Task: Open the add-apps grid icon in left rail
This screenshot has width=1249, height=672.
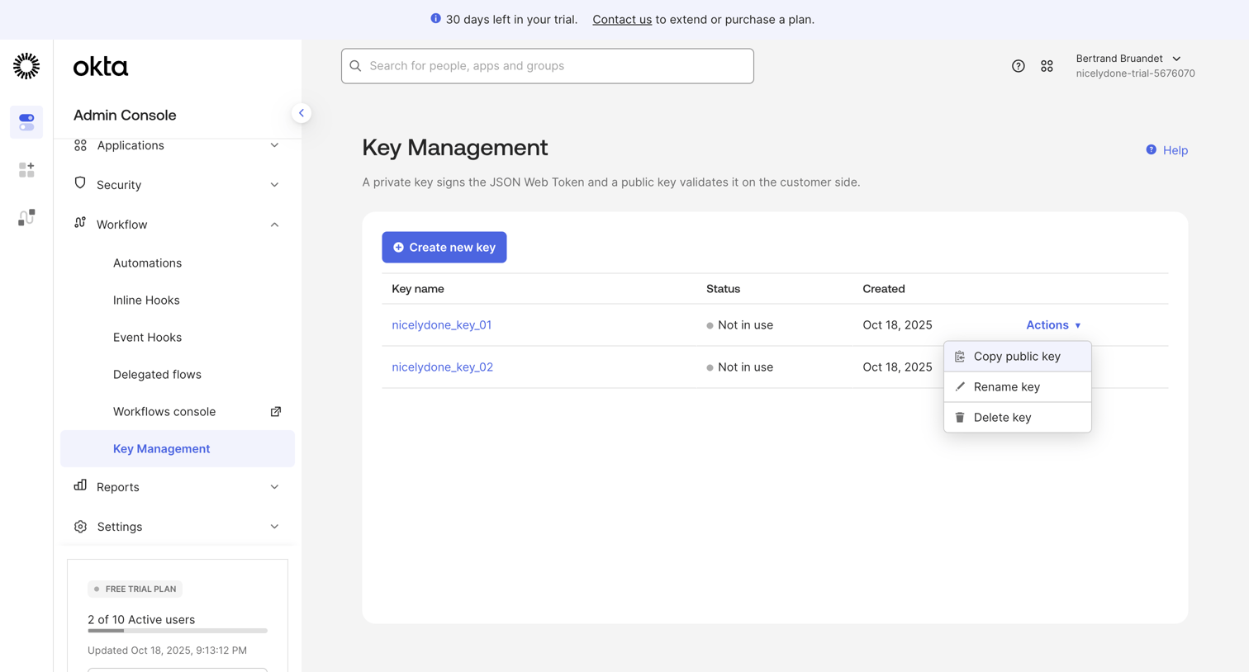Action: pyautogui.click(x=26, y=170)
